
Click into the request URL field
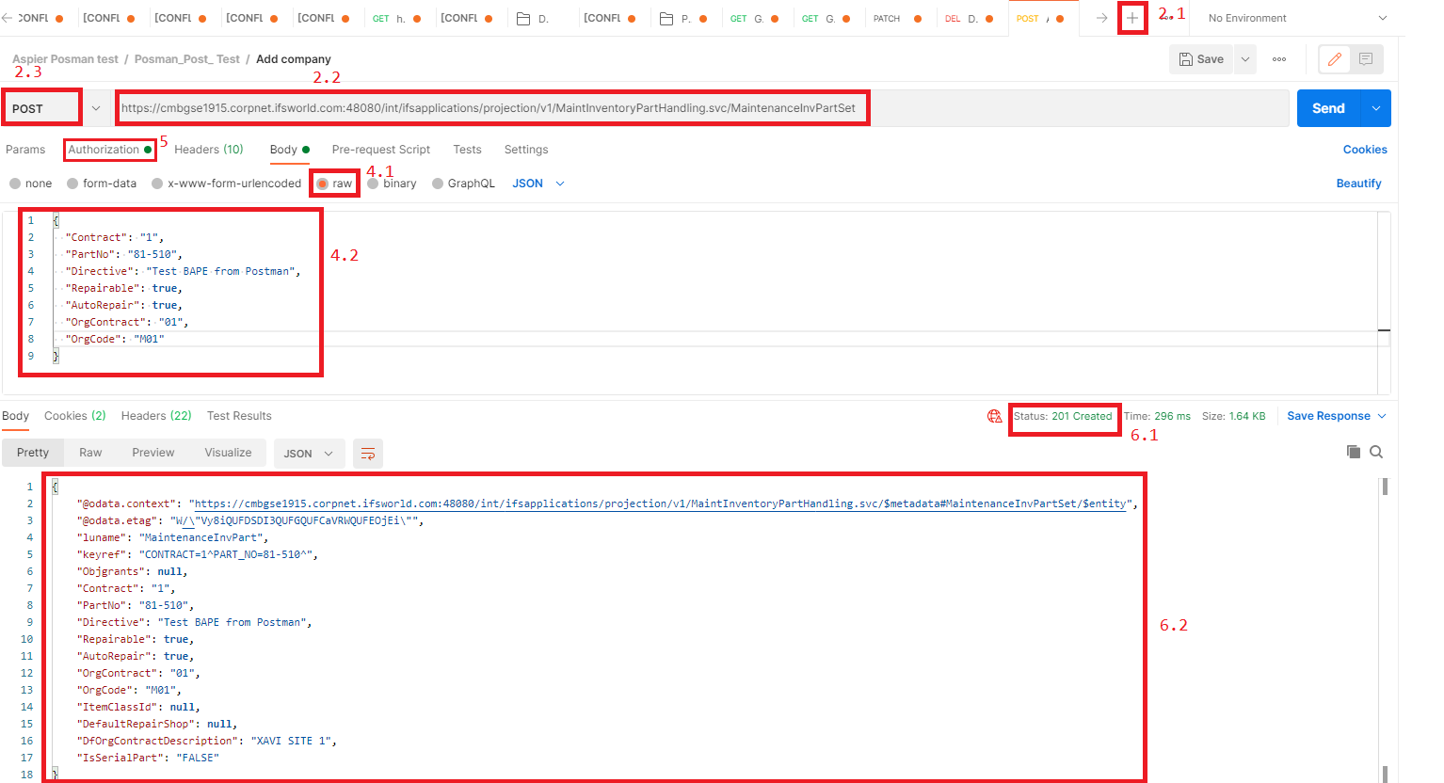[x=701, y=108]
